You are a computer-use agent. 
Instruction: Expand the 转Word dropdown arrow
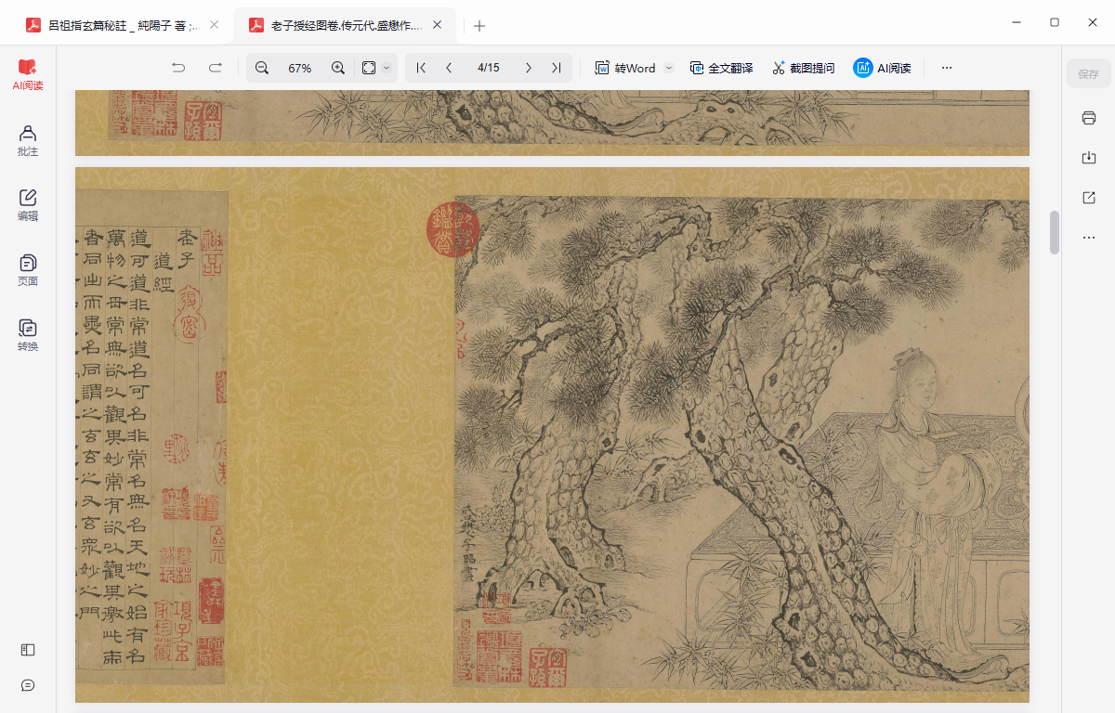click(668, 68)
